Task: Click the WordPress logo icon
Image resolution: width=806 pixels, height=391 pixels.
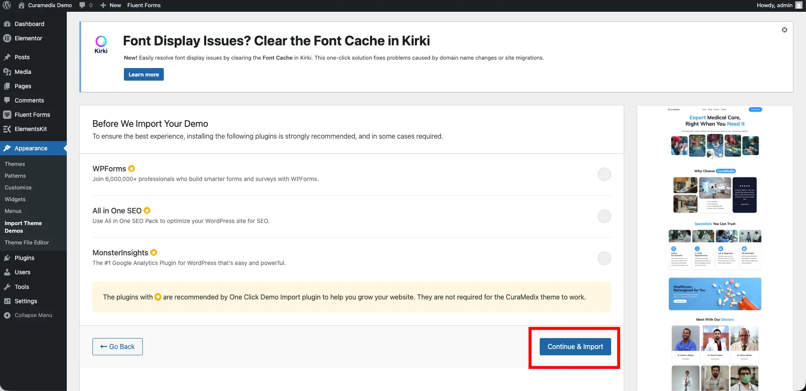Action: coord(7,5)
